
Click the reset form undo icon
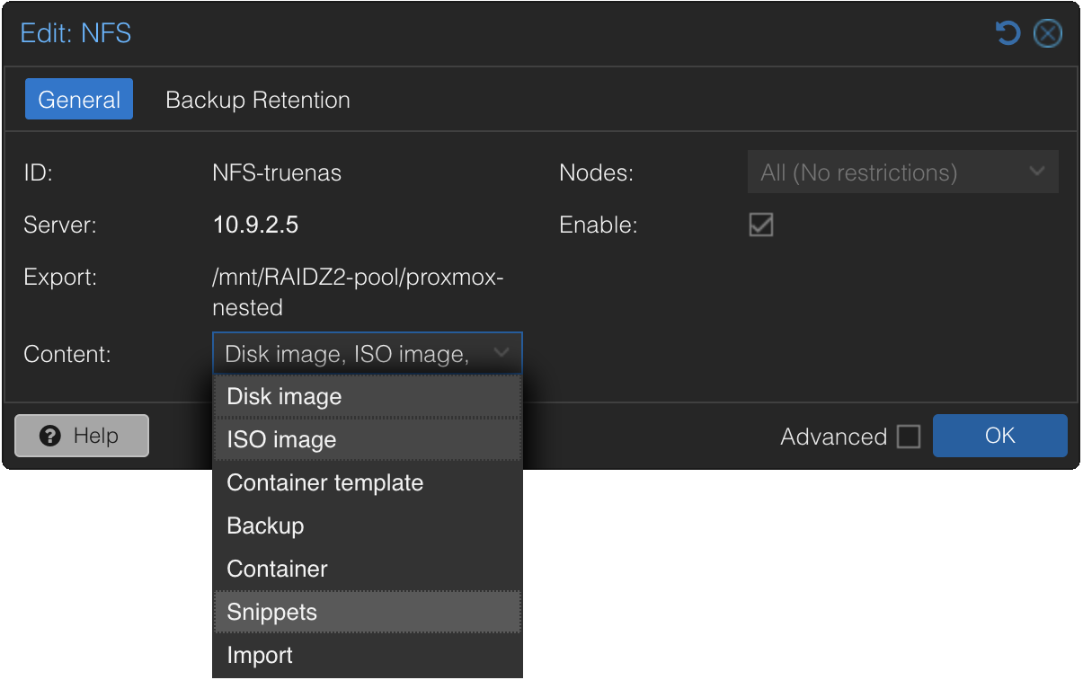(x=1008, y=34)
